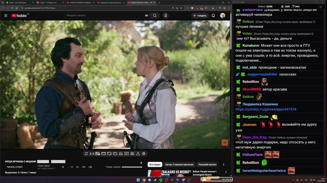Click the flask experiments icon
327x183 pixels.
coord(138,154)
